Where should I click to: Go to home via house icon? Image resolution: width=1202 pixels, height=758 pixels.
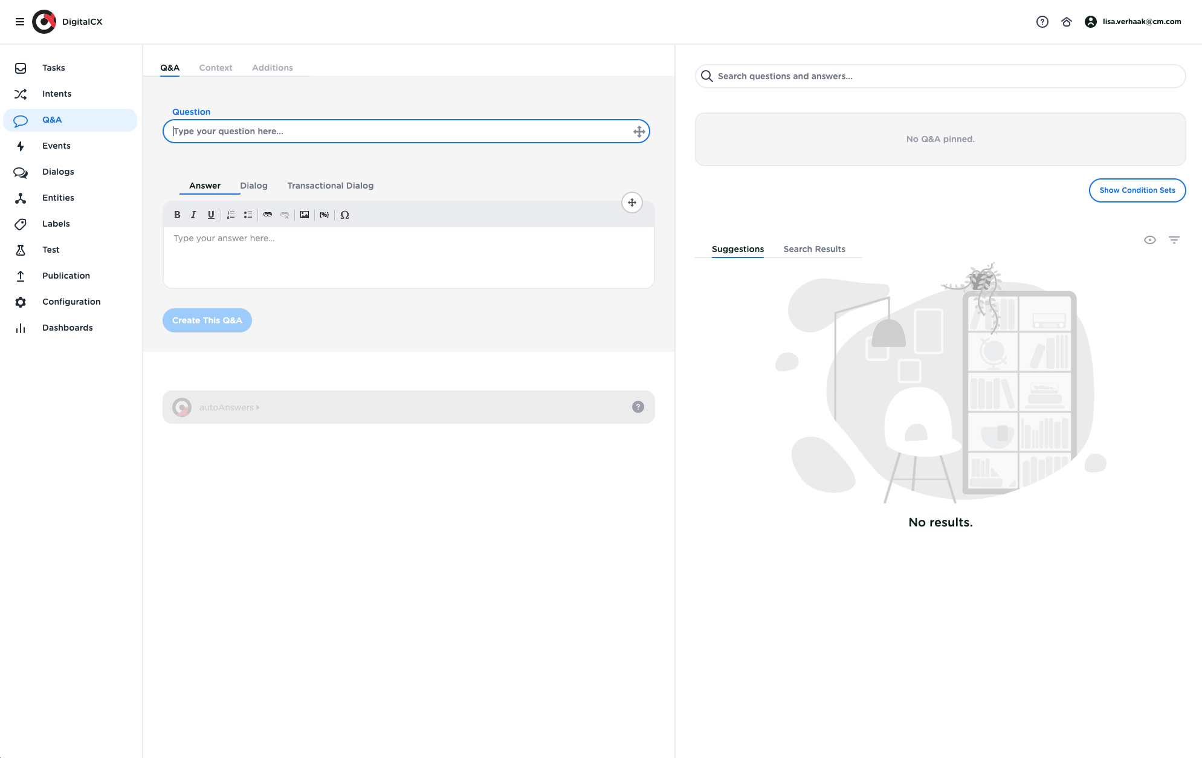pos(1066,22)
